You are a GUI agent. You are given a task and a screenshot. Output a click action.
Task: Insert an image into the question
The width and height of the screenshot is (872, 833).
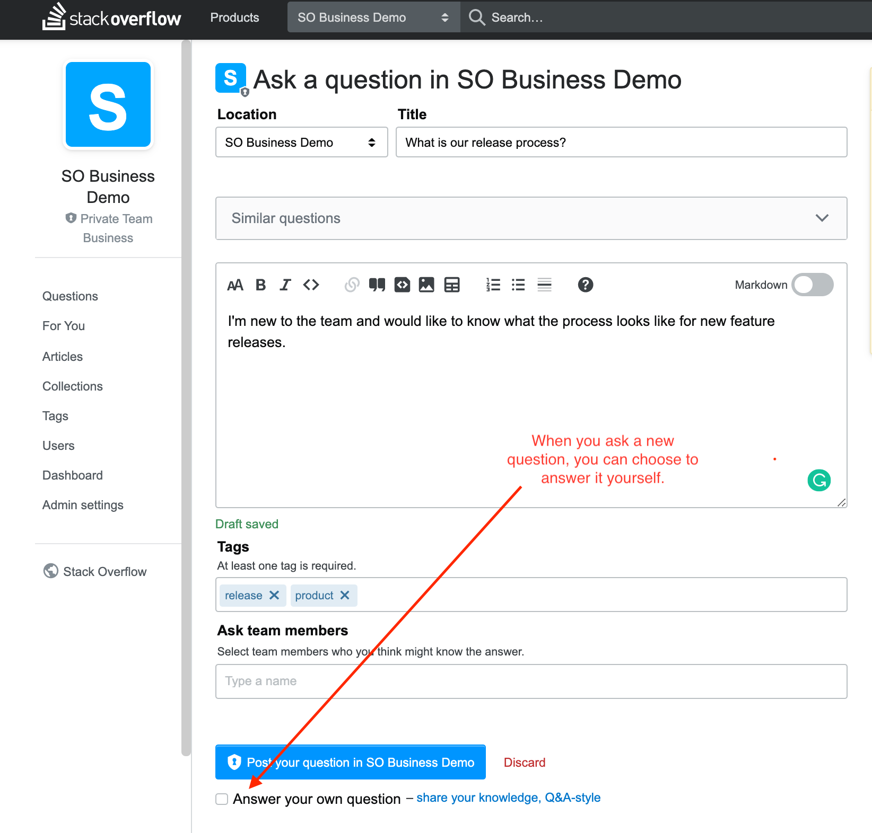426,285
